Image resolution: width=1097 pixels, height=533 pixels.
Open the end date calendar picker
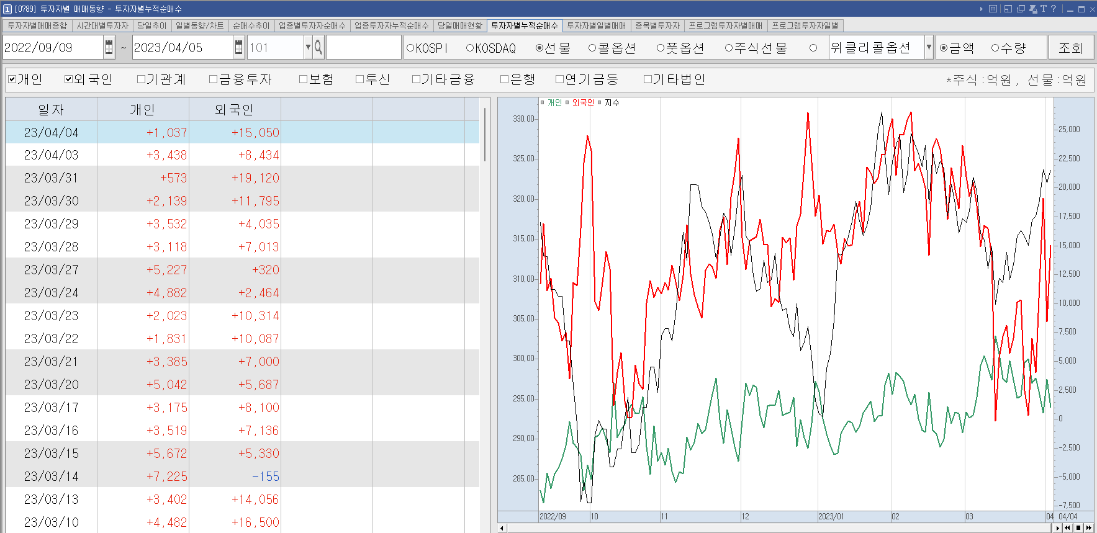(239, 48)
